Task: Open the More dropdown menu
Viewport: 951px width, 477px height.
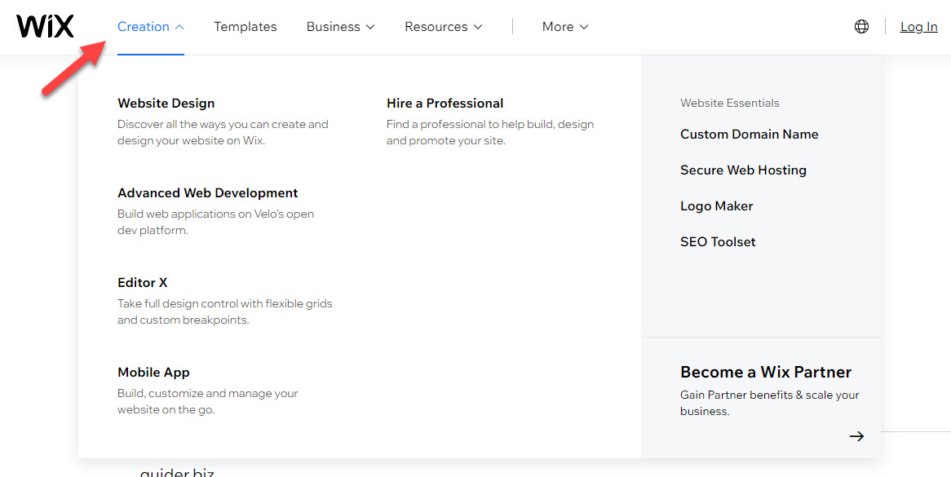Action: pyautogui.click(x=565, y=27)
